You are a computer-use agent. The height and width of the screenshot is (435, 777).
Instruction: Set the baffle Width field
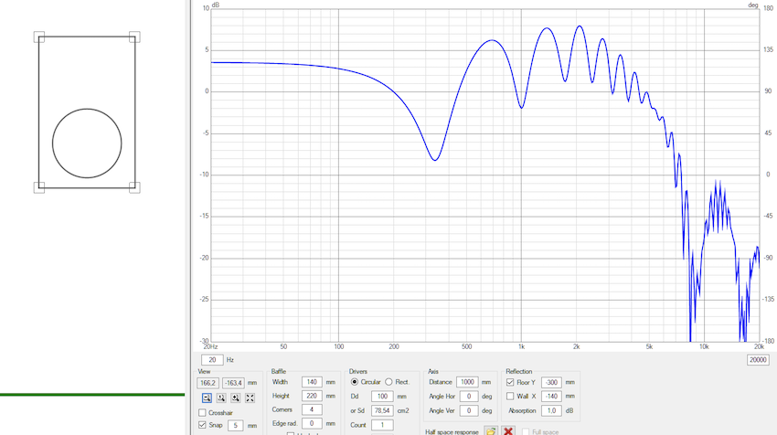point(312,382)
